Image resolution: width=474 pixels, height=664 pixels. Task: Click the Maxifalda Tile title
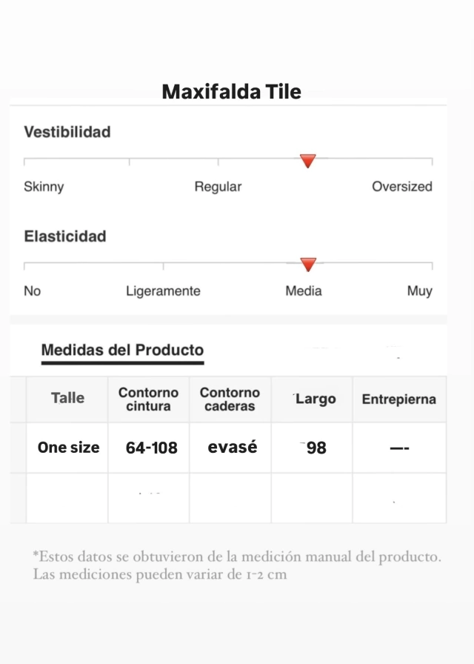point(232,91)
